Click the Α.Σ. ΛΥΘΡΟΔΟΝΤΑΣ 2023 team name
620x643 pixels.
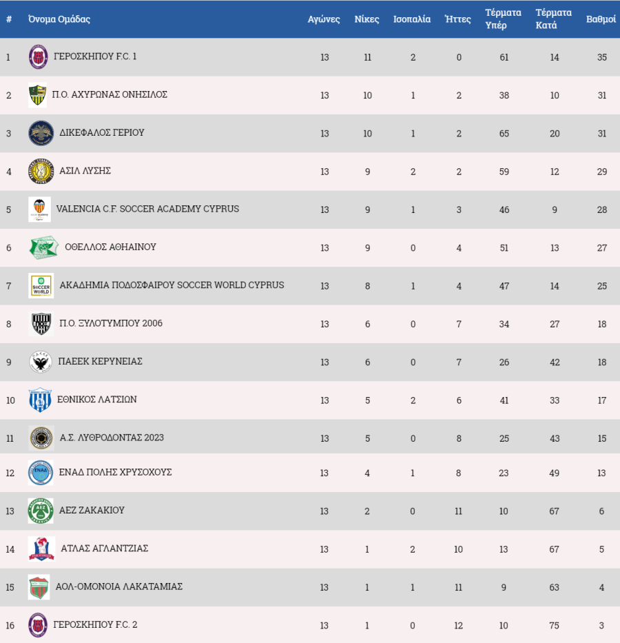(x=112, y=438)
